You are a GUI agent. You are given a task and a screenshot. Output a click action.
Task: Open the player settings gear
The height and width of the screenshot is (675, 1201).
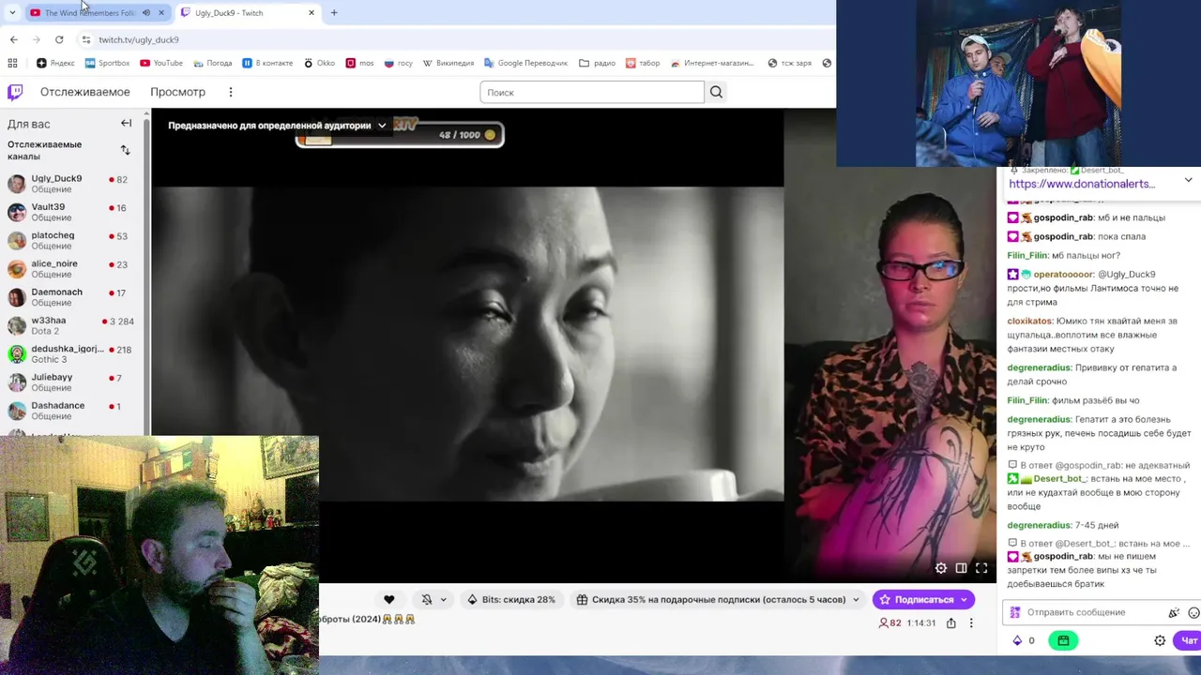pos(941,568)
